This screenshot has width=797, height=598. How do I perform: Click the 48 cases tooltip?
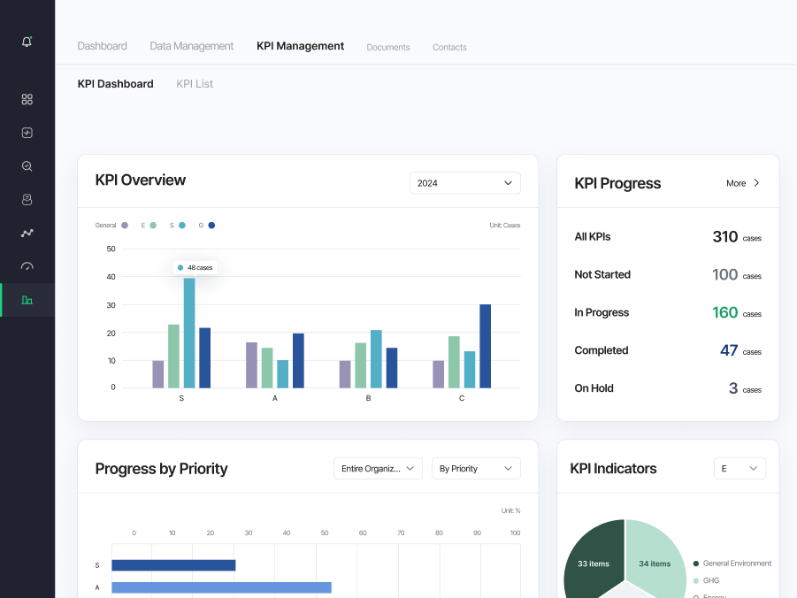[x=195, y=267]
